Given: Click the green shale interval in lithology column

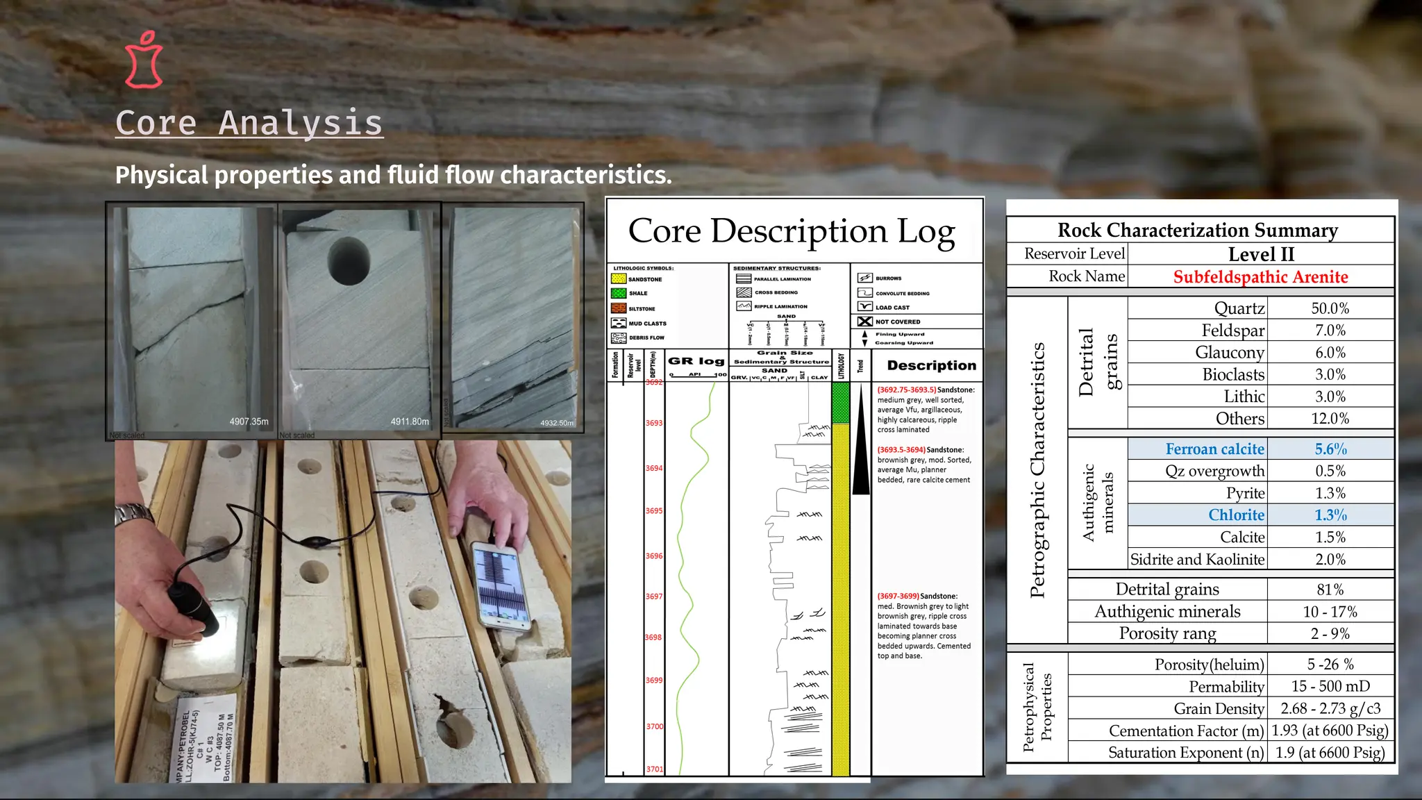Looking at the screenshot, I should 841,403.
